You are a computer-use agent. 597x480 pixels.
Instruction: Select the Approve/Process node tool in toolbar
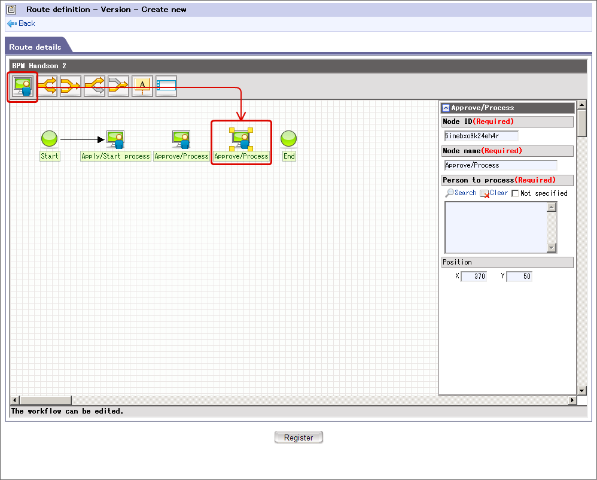point(23,86)
